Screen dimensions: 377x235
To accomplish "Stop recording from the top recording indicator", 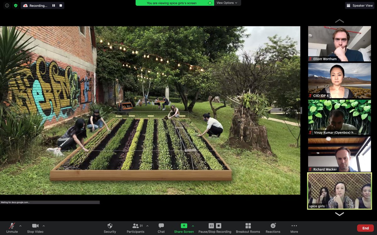I will (x=61, y=5).
